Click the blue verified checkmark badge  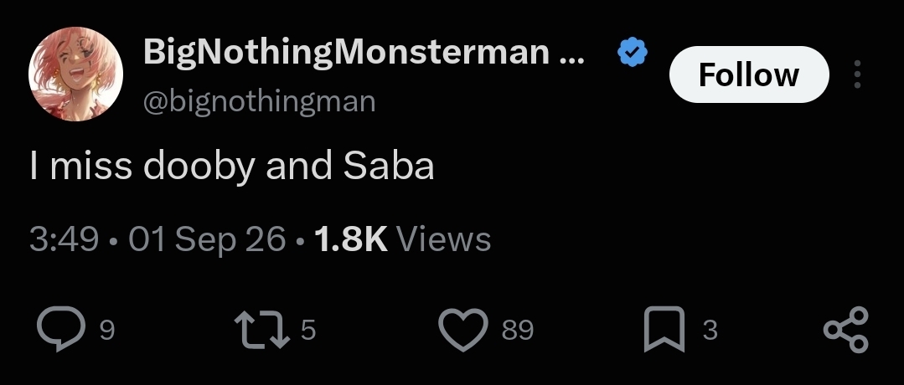click(x=633, y=52)
